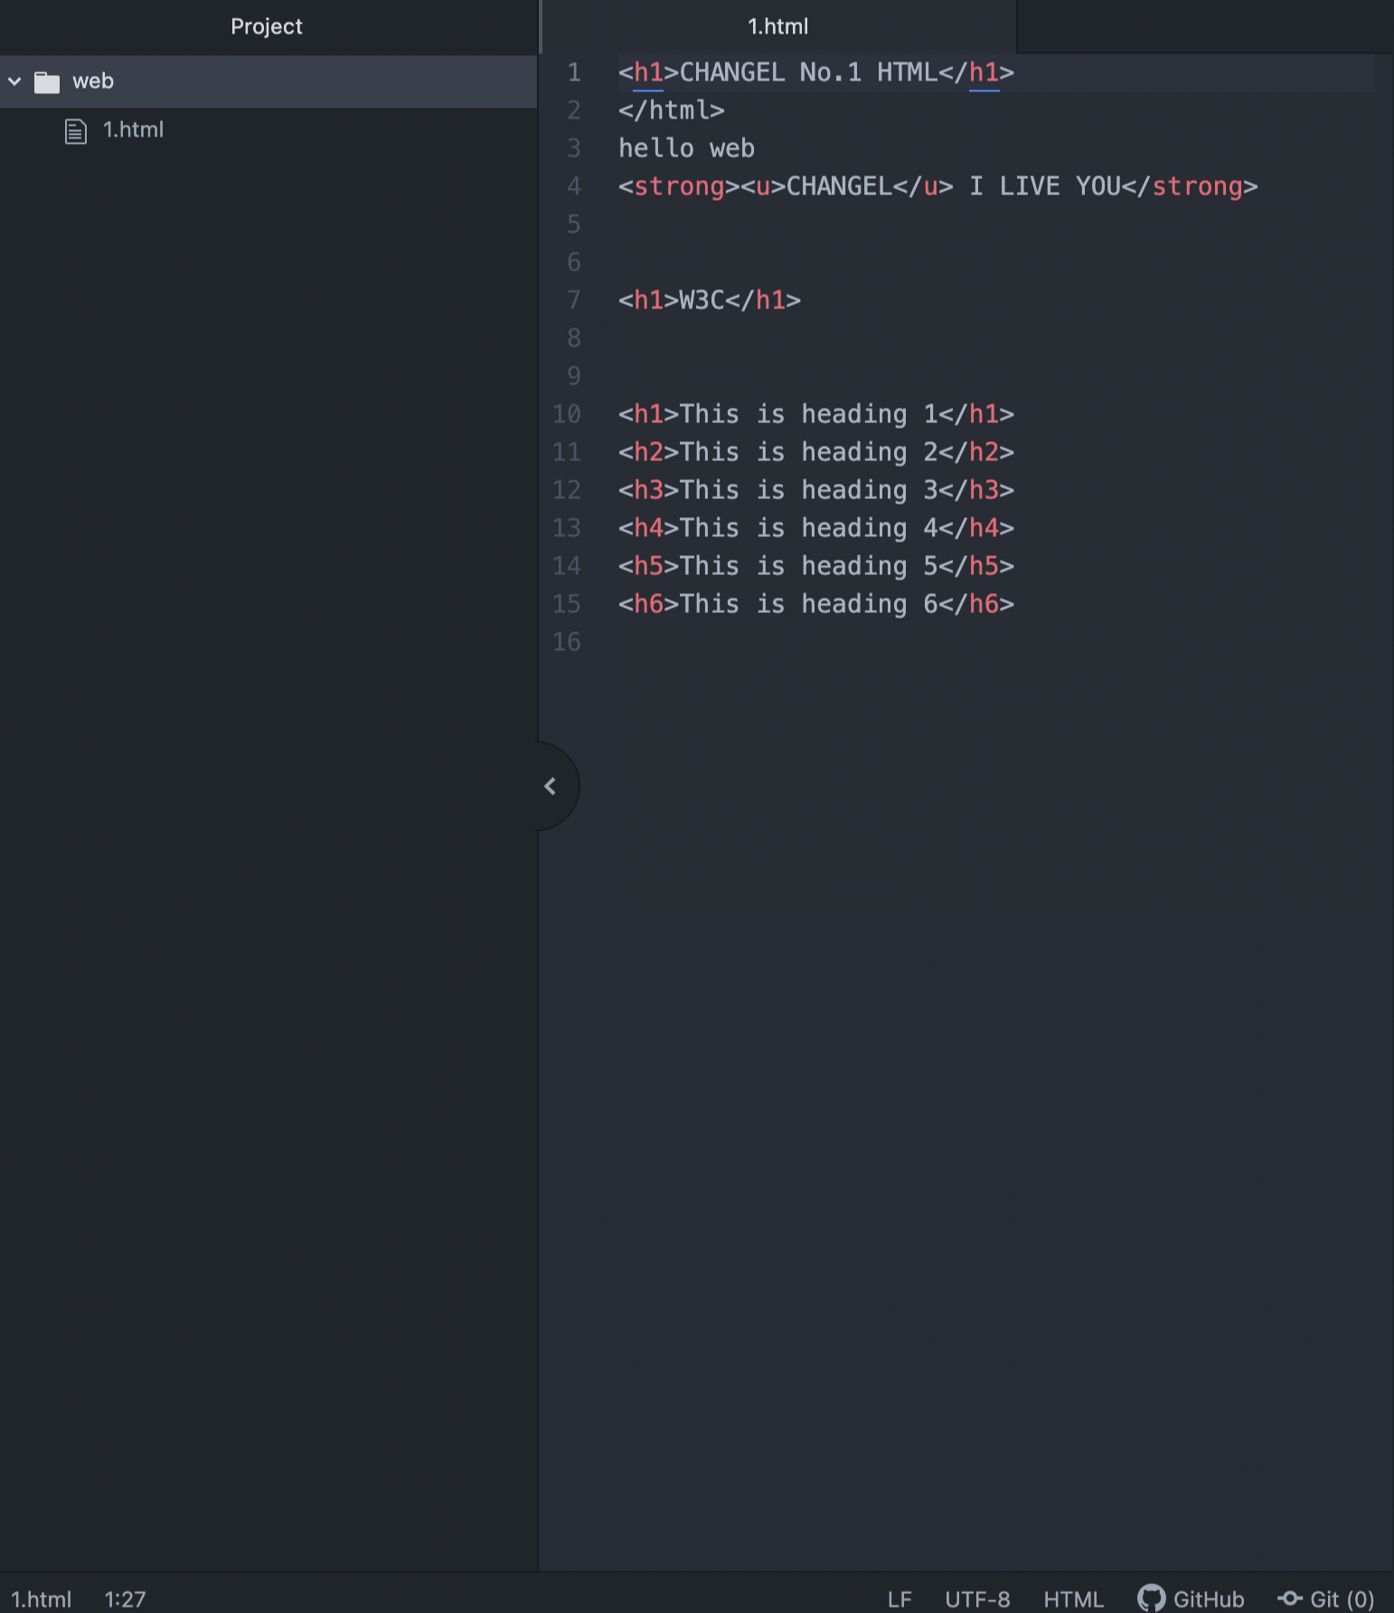Click the GitHub octocat icon

(1151, 1598)
